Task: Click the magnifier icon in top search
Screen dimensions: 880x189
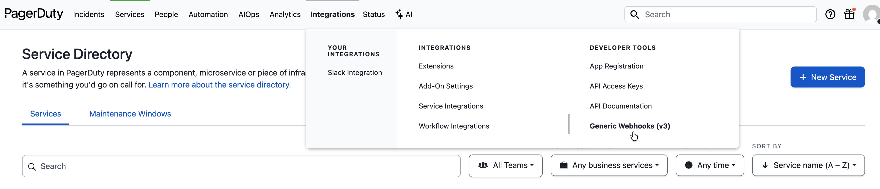Action: click(x=634, y=14)
